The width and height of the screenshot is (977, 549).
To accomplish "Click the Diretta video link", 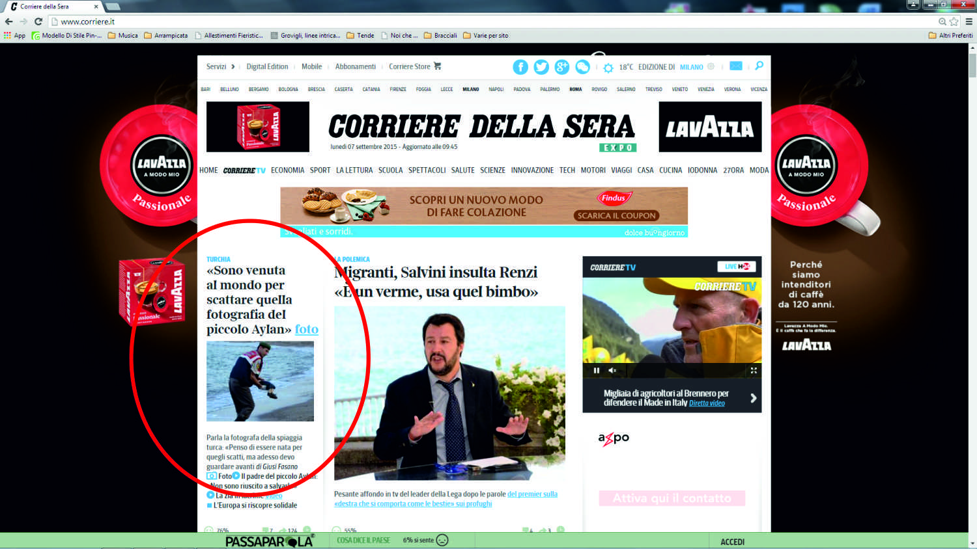I will [707, 403].
